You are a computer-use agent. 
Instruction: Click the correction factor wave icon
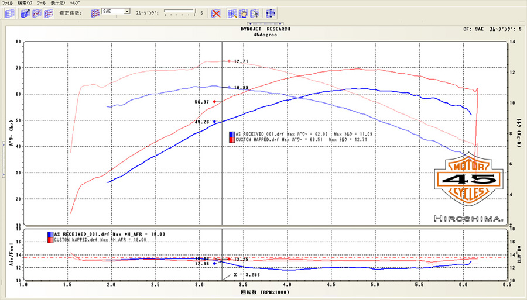pyautogui.click(x=95, y=12)
